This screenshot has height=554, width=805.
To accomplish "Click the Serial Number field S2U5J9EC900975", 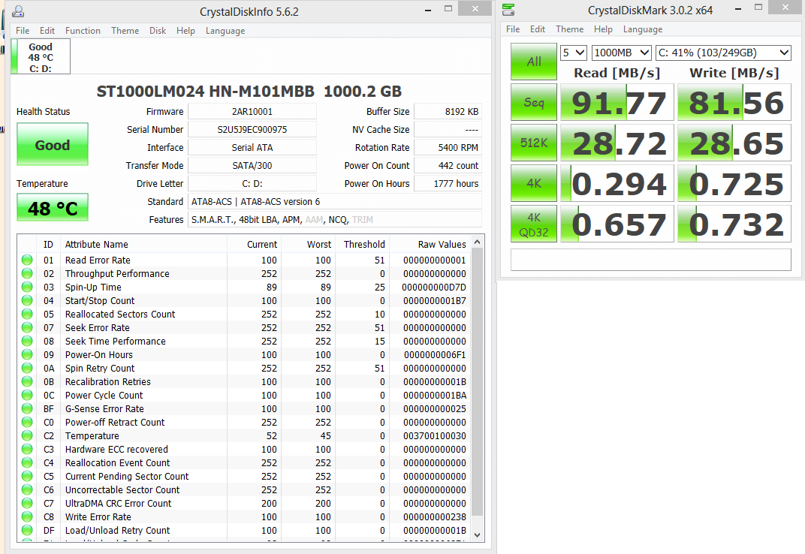I will [x=252, y=129].
